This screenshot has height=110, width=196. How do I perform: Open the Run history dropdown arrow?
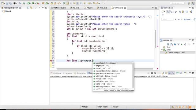point(31,3)
